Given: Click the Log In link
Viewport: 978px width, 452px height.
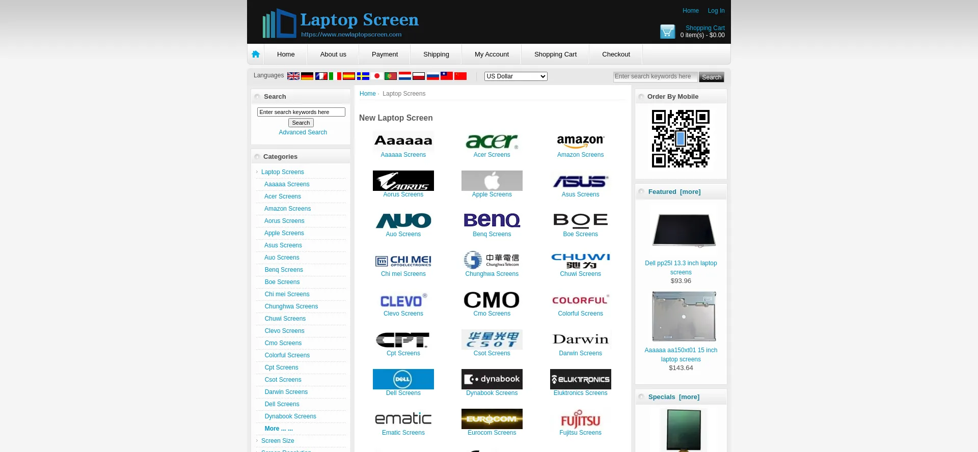Looking at the screenshot, I should click(x=716, y=11).
